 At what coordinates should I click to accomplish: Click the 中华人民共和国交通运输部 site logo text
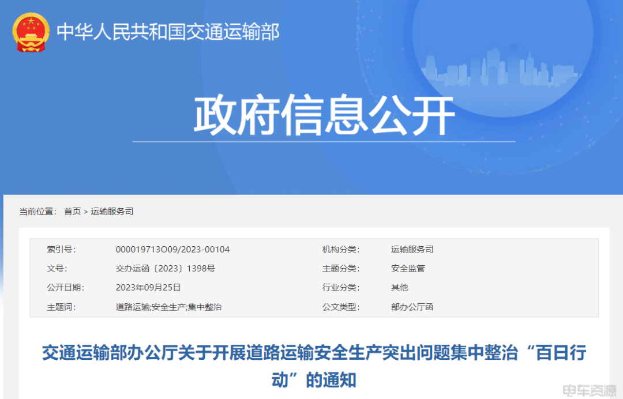point(168,33)
